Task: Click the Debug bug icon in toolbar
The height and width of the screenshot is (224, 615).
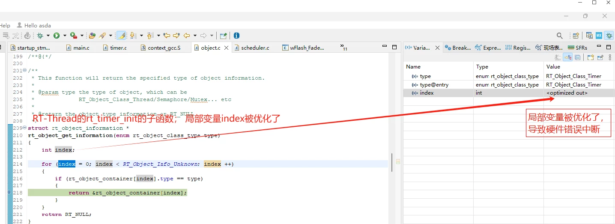Action: click(40, 36)
